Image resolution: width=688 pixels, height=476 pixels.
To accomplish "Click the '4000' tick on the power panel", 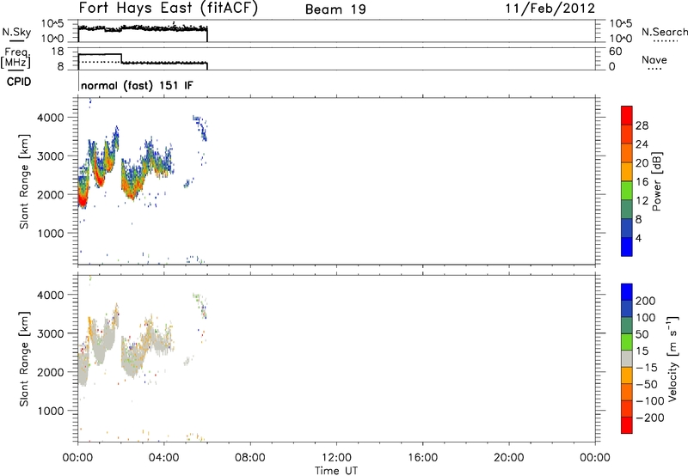I will [x=51, y=118].
